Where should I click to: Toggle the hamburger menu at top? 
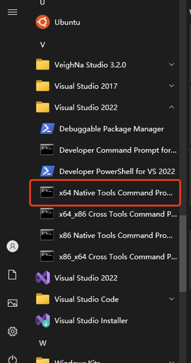pyautogui.click(x=12, y=12)
